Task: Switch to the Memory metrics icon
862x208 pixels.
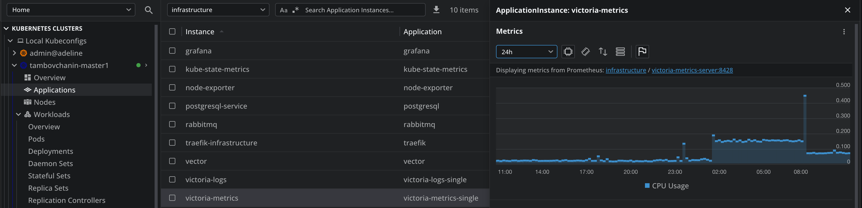Action: [585, 52]
